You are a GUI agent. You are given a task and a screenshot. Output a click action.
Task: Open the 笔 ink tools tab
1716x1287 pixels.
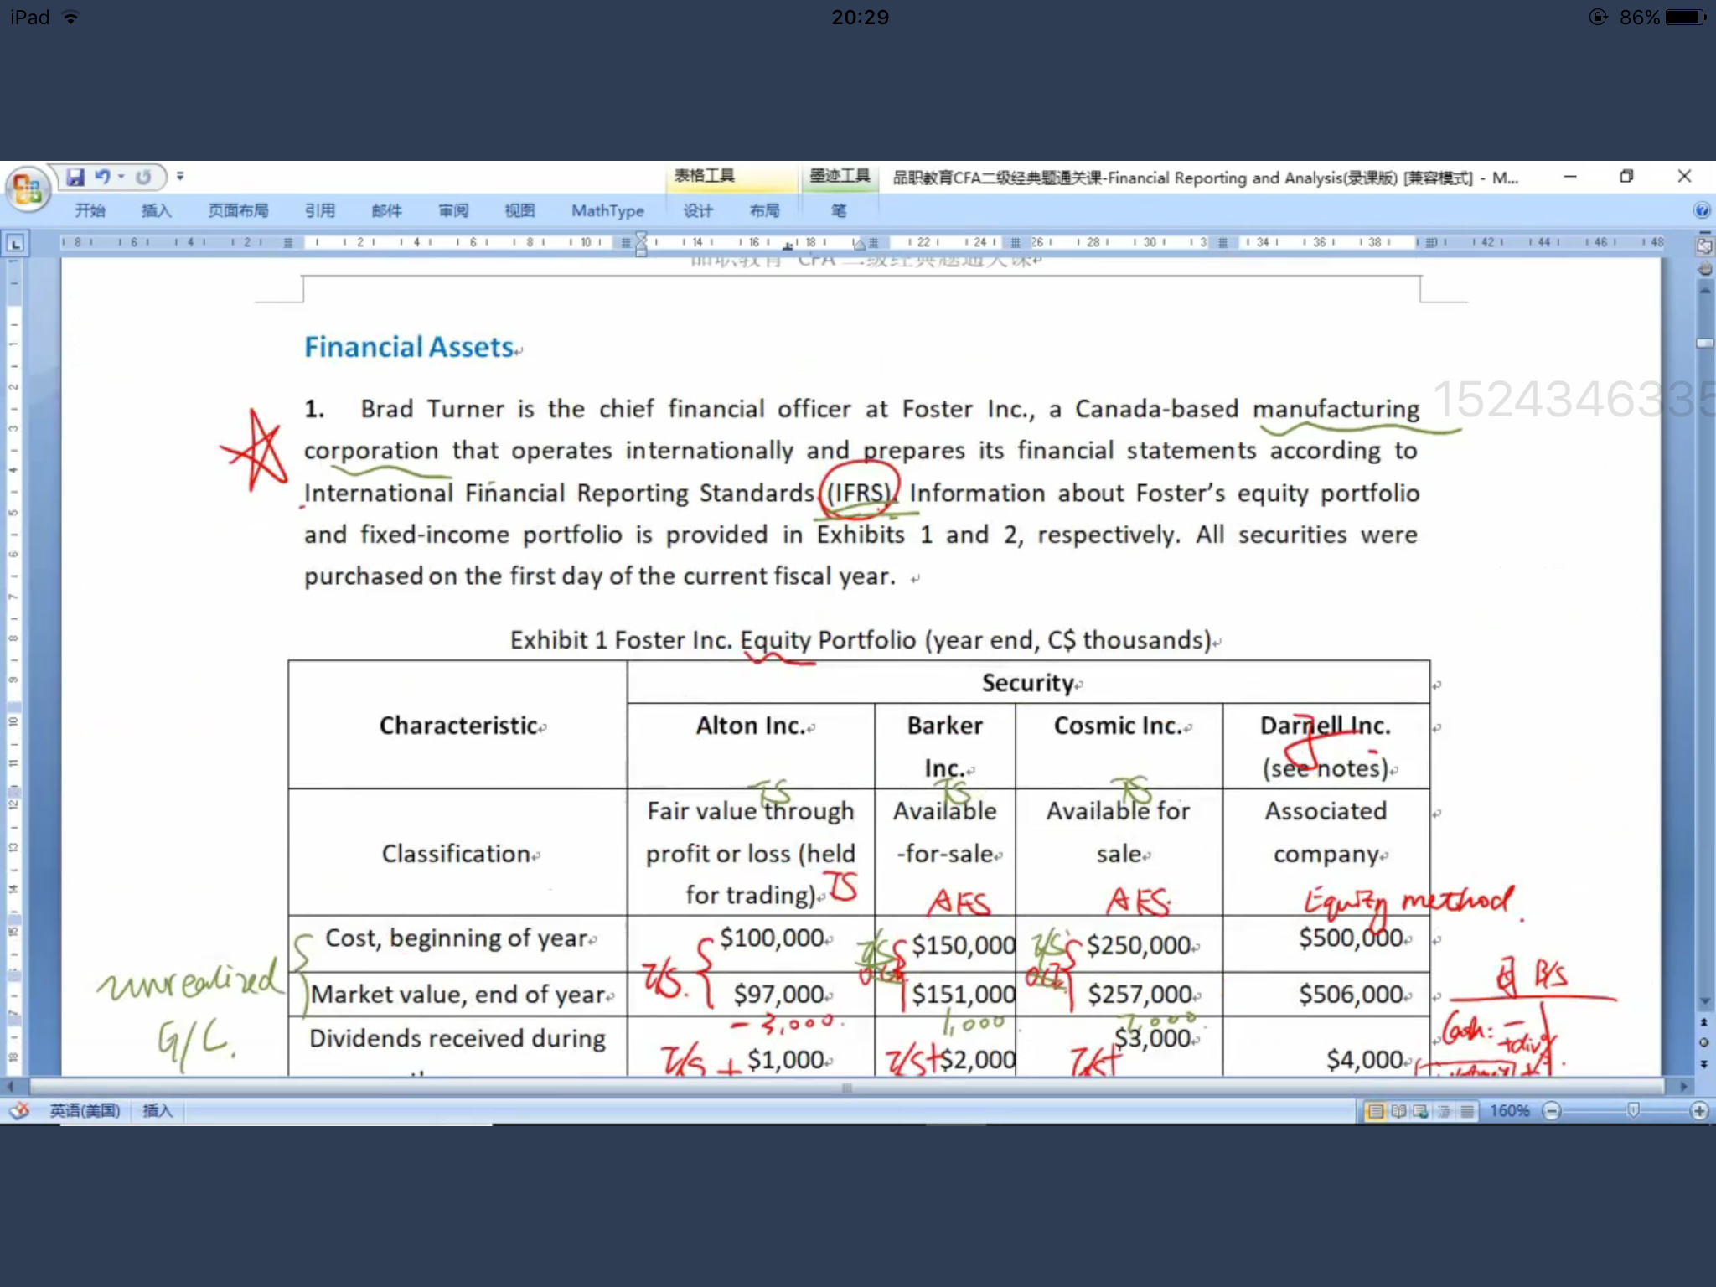pyautogui.click(x=839, y=210)
